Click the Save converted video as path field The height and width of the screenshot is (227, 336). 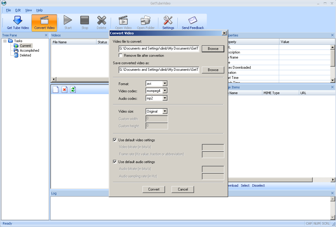pyautogui.click(x=159, y=70)
